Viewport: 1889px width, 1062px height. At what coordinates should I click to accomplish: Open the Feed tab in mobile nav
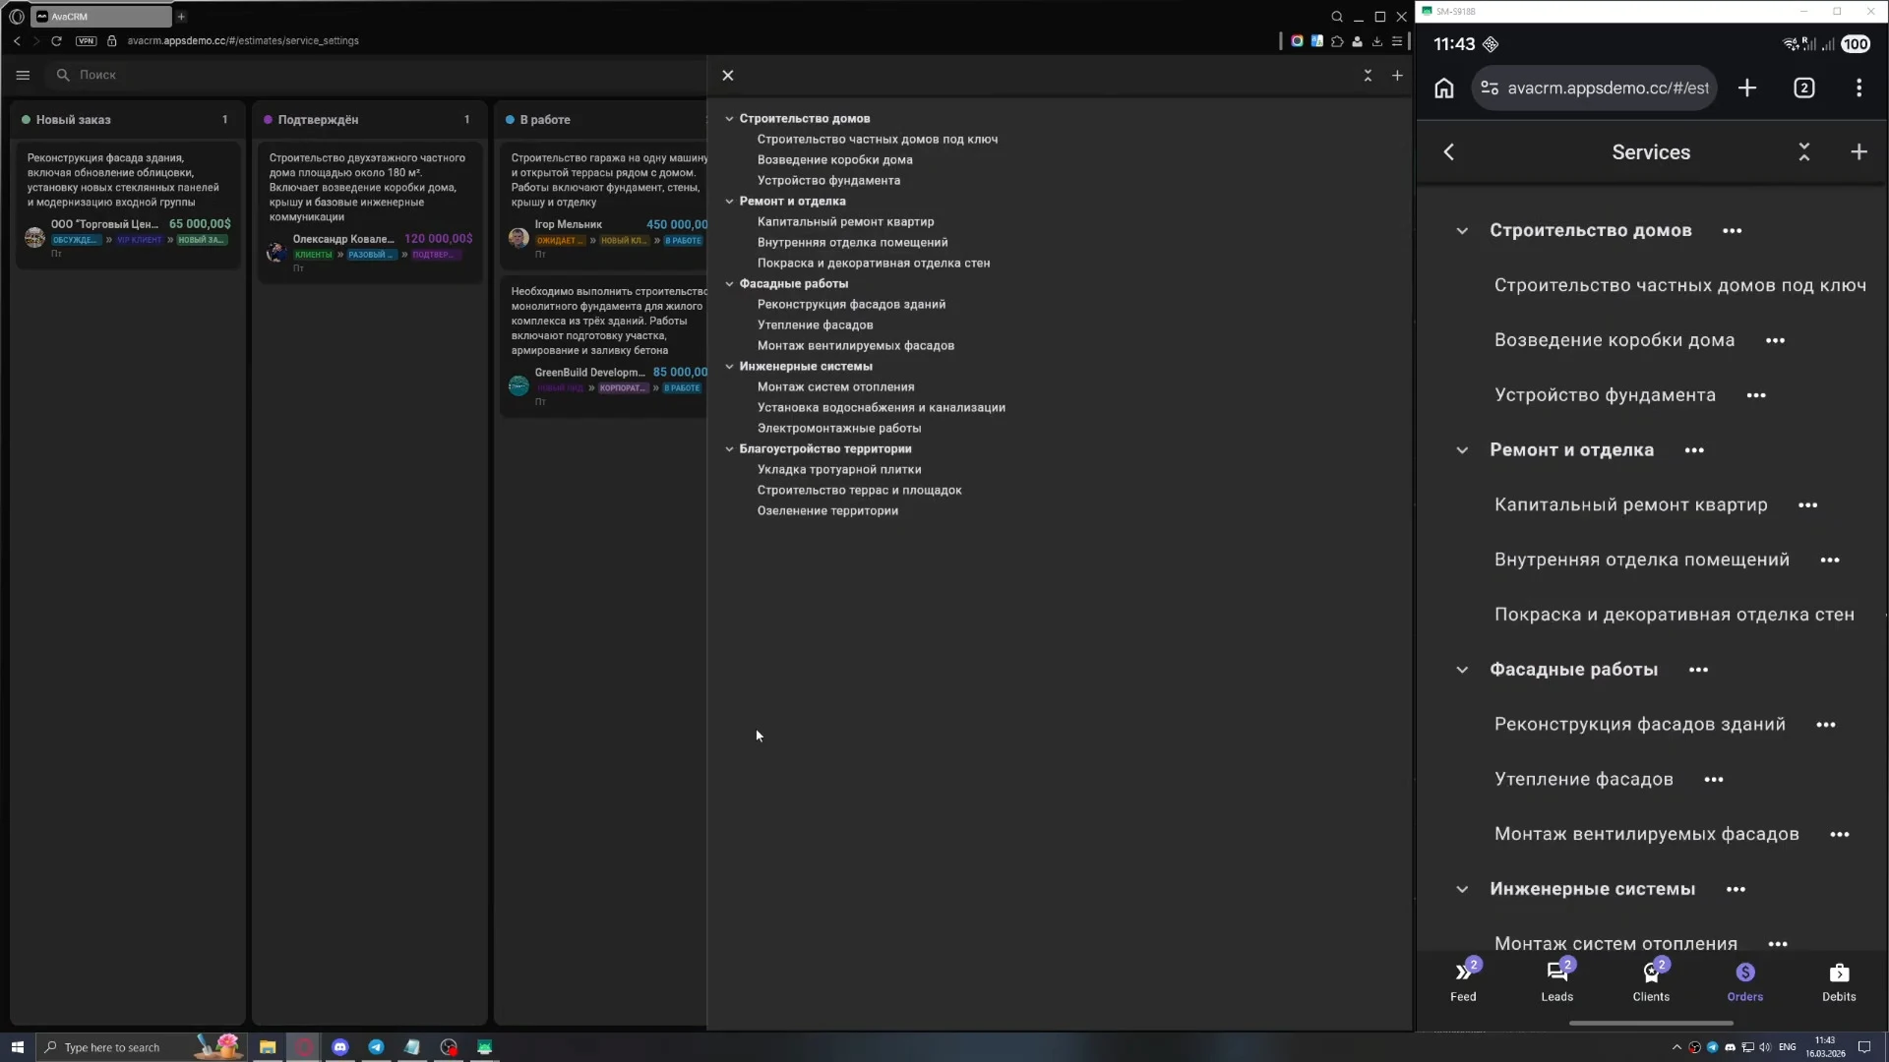1463,981
